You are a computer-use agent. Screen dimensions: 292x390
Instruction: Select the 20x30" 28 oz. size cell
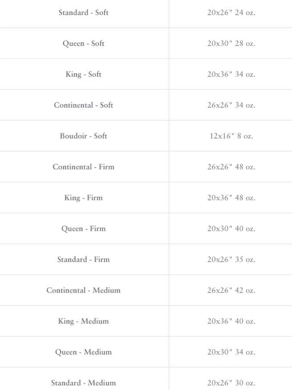(231, 43)
